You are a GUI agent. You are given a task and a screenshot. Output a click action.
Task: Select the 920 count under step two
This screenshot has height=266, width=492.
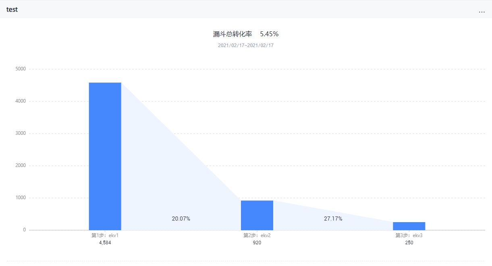257,243
